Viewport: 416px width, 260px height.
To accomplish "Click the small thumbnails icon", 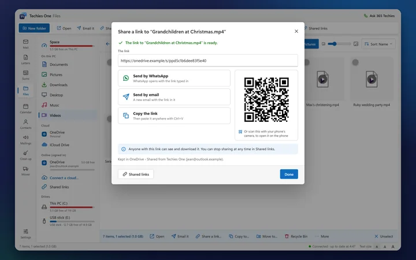I will (324, 44).
